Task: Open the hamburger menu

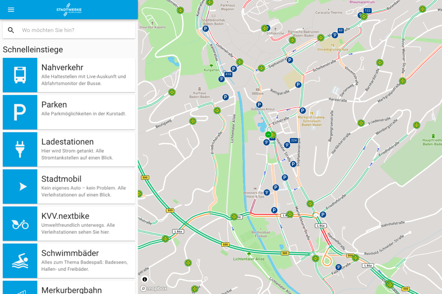Action: click(x=11, y=9)
